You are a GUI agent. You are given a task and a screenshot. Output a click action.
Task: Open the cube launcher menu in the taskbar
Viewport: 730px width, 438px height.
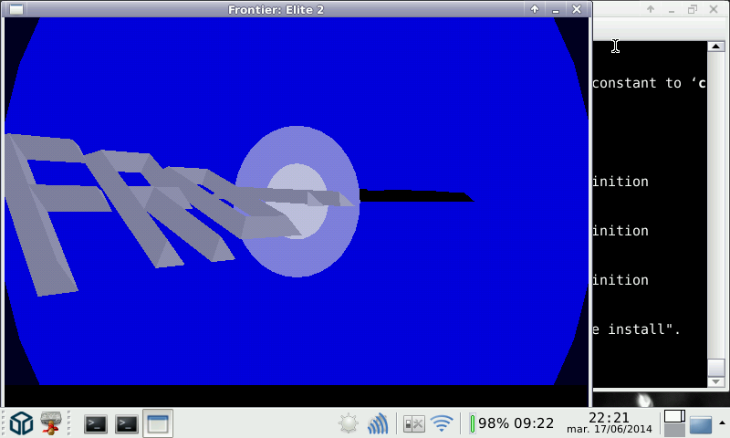pyautogui.click(x=22, y=423)
